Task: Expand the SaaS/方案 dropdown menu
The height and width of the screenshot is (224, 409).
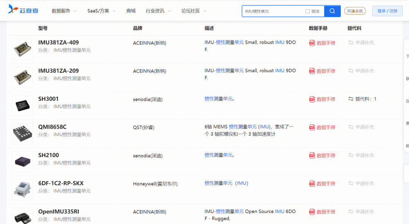Action: coord(101,11)
